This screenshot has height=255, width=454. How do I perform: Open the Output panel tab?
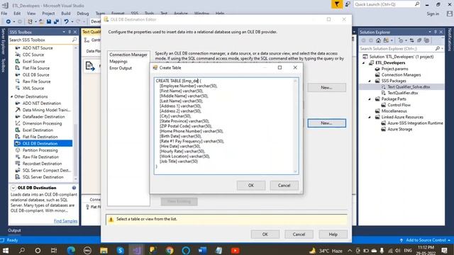(14, 230)
